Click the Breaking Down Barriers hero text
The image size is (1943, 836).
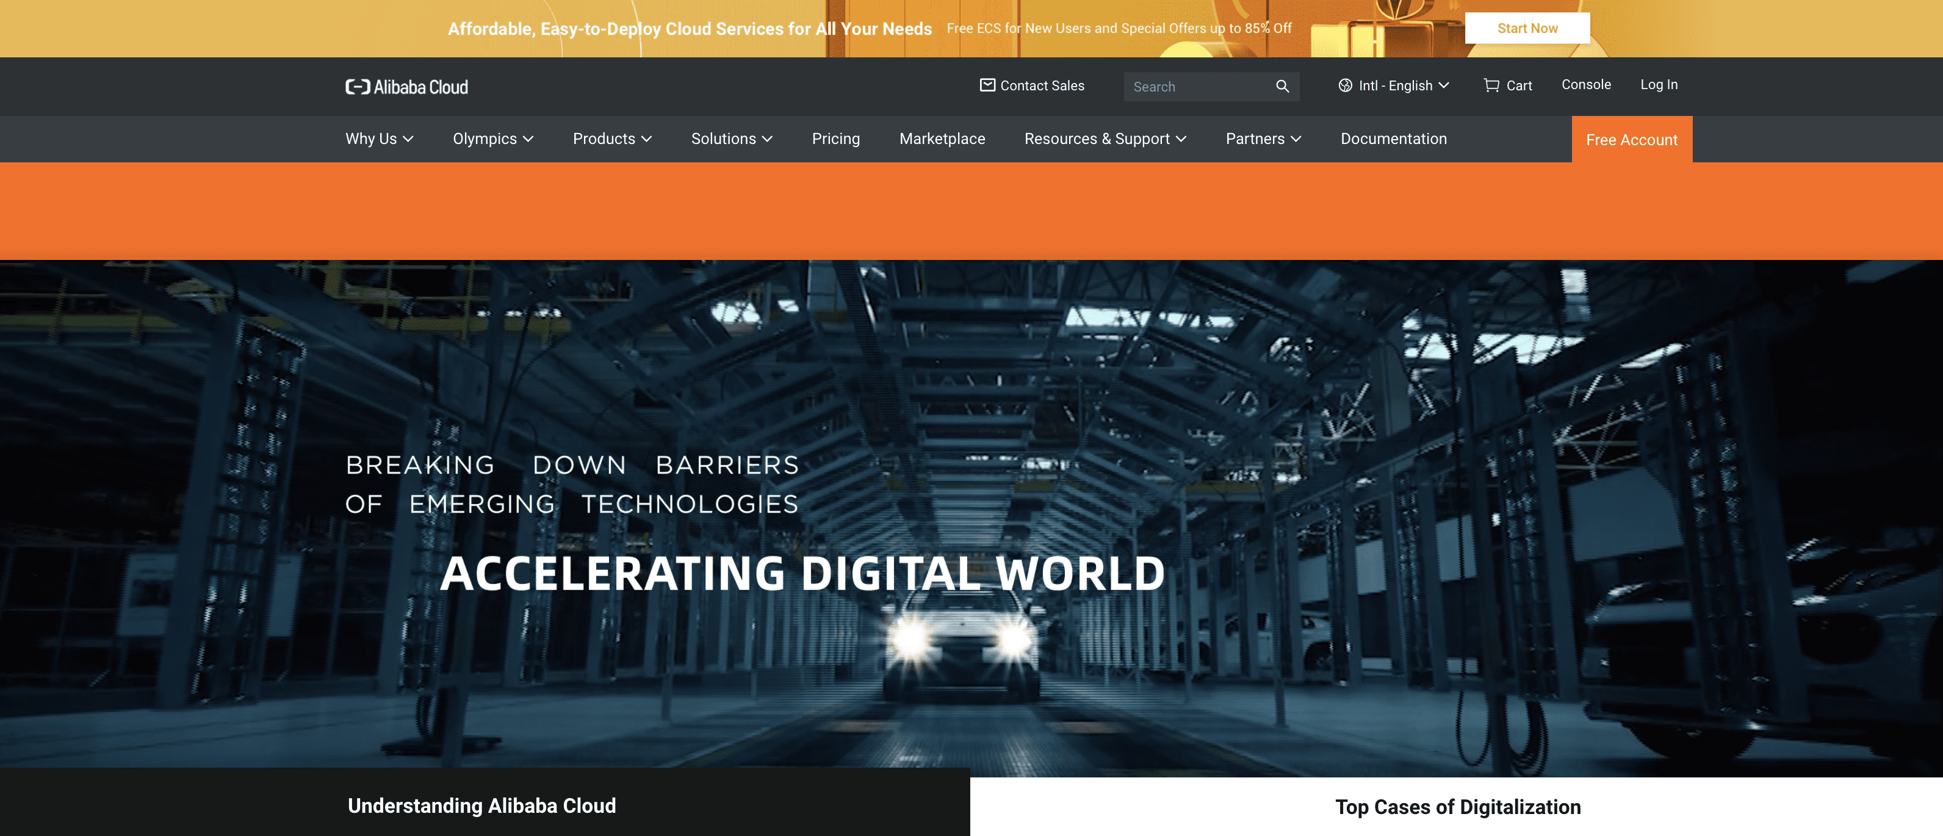click(572, 485)
